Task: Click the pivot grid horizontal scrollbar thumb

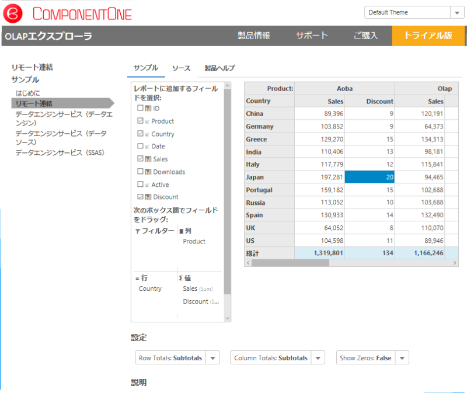Action: click(290, 263)
